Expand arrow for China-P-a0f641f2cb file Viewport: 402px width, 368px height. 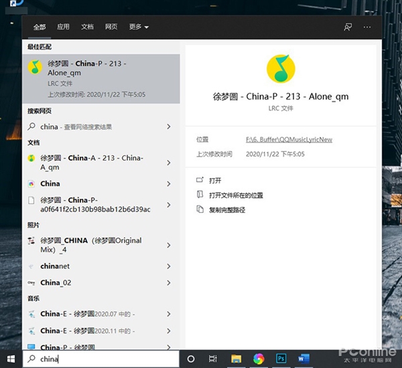click(168, 205)
